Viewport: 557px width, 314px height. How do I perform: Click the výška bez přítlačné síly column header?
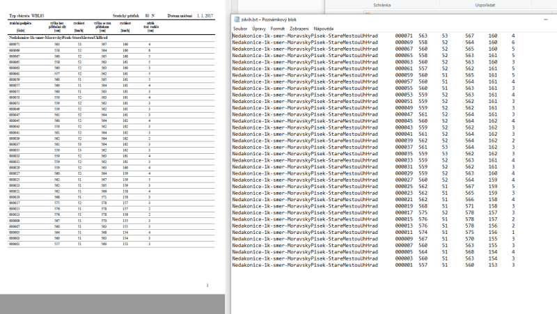(57, 26)
